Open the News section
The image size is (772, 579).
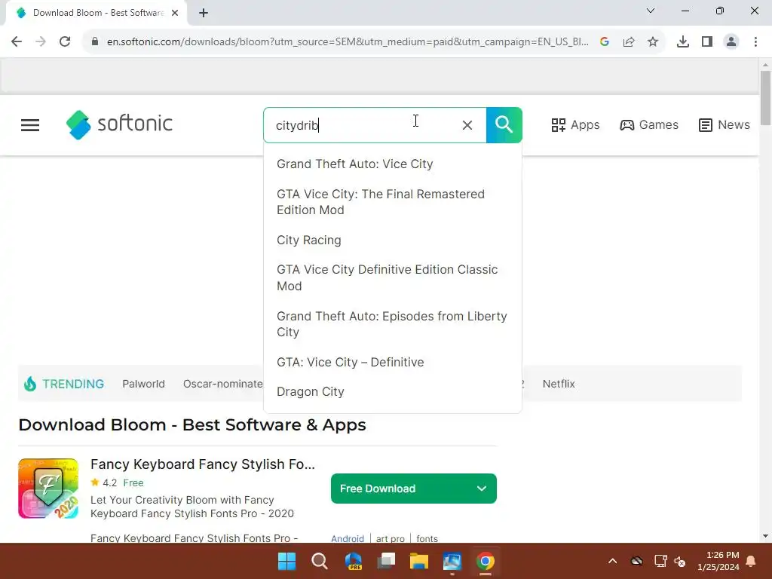point(725,125)
